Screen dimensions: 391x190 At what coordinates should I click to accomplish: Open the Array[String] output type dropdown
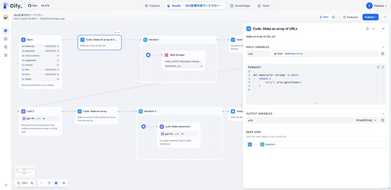coord(366,120)
